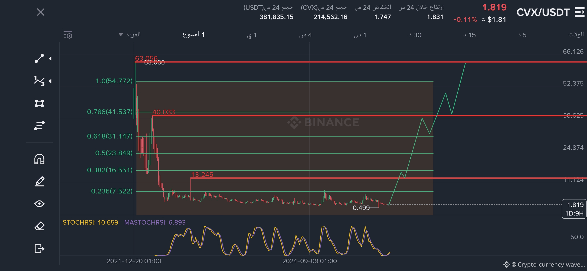587x271 pixels.
Task: Select the pencil drawing tool
Action: click(39, 181)
